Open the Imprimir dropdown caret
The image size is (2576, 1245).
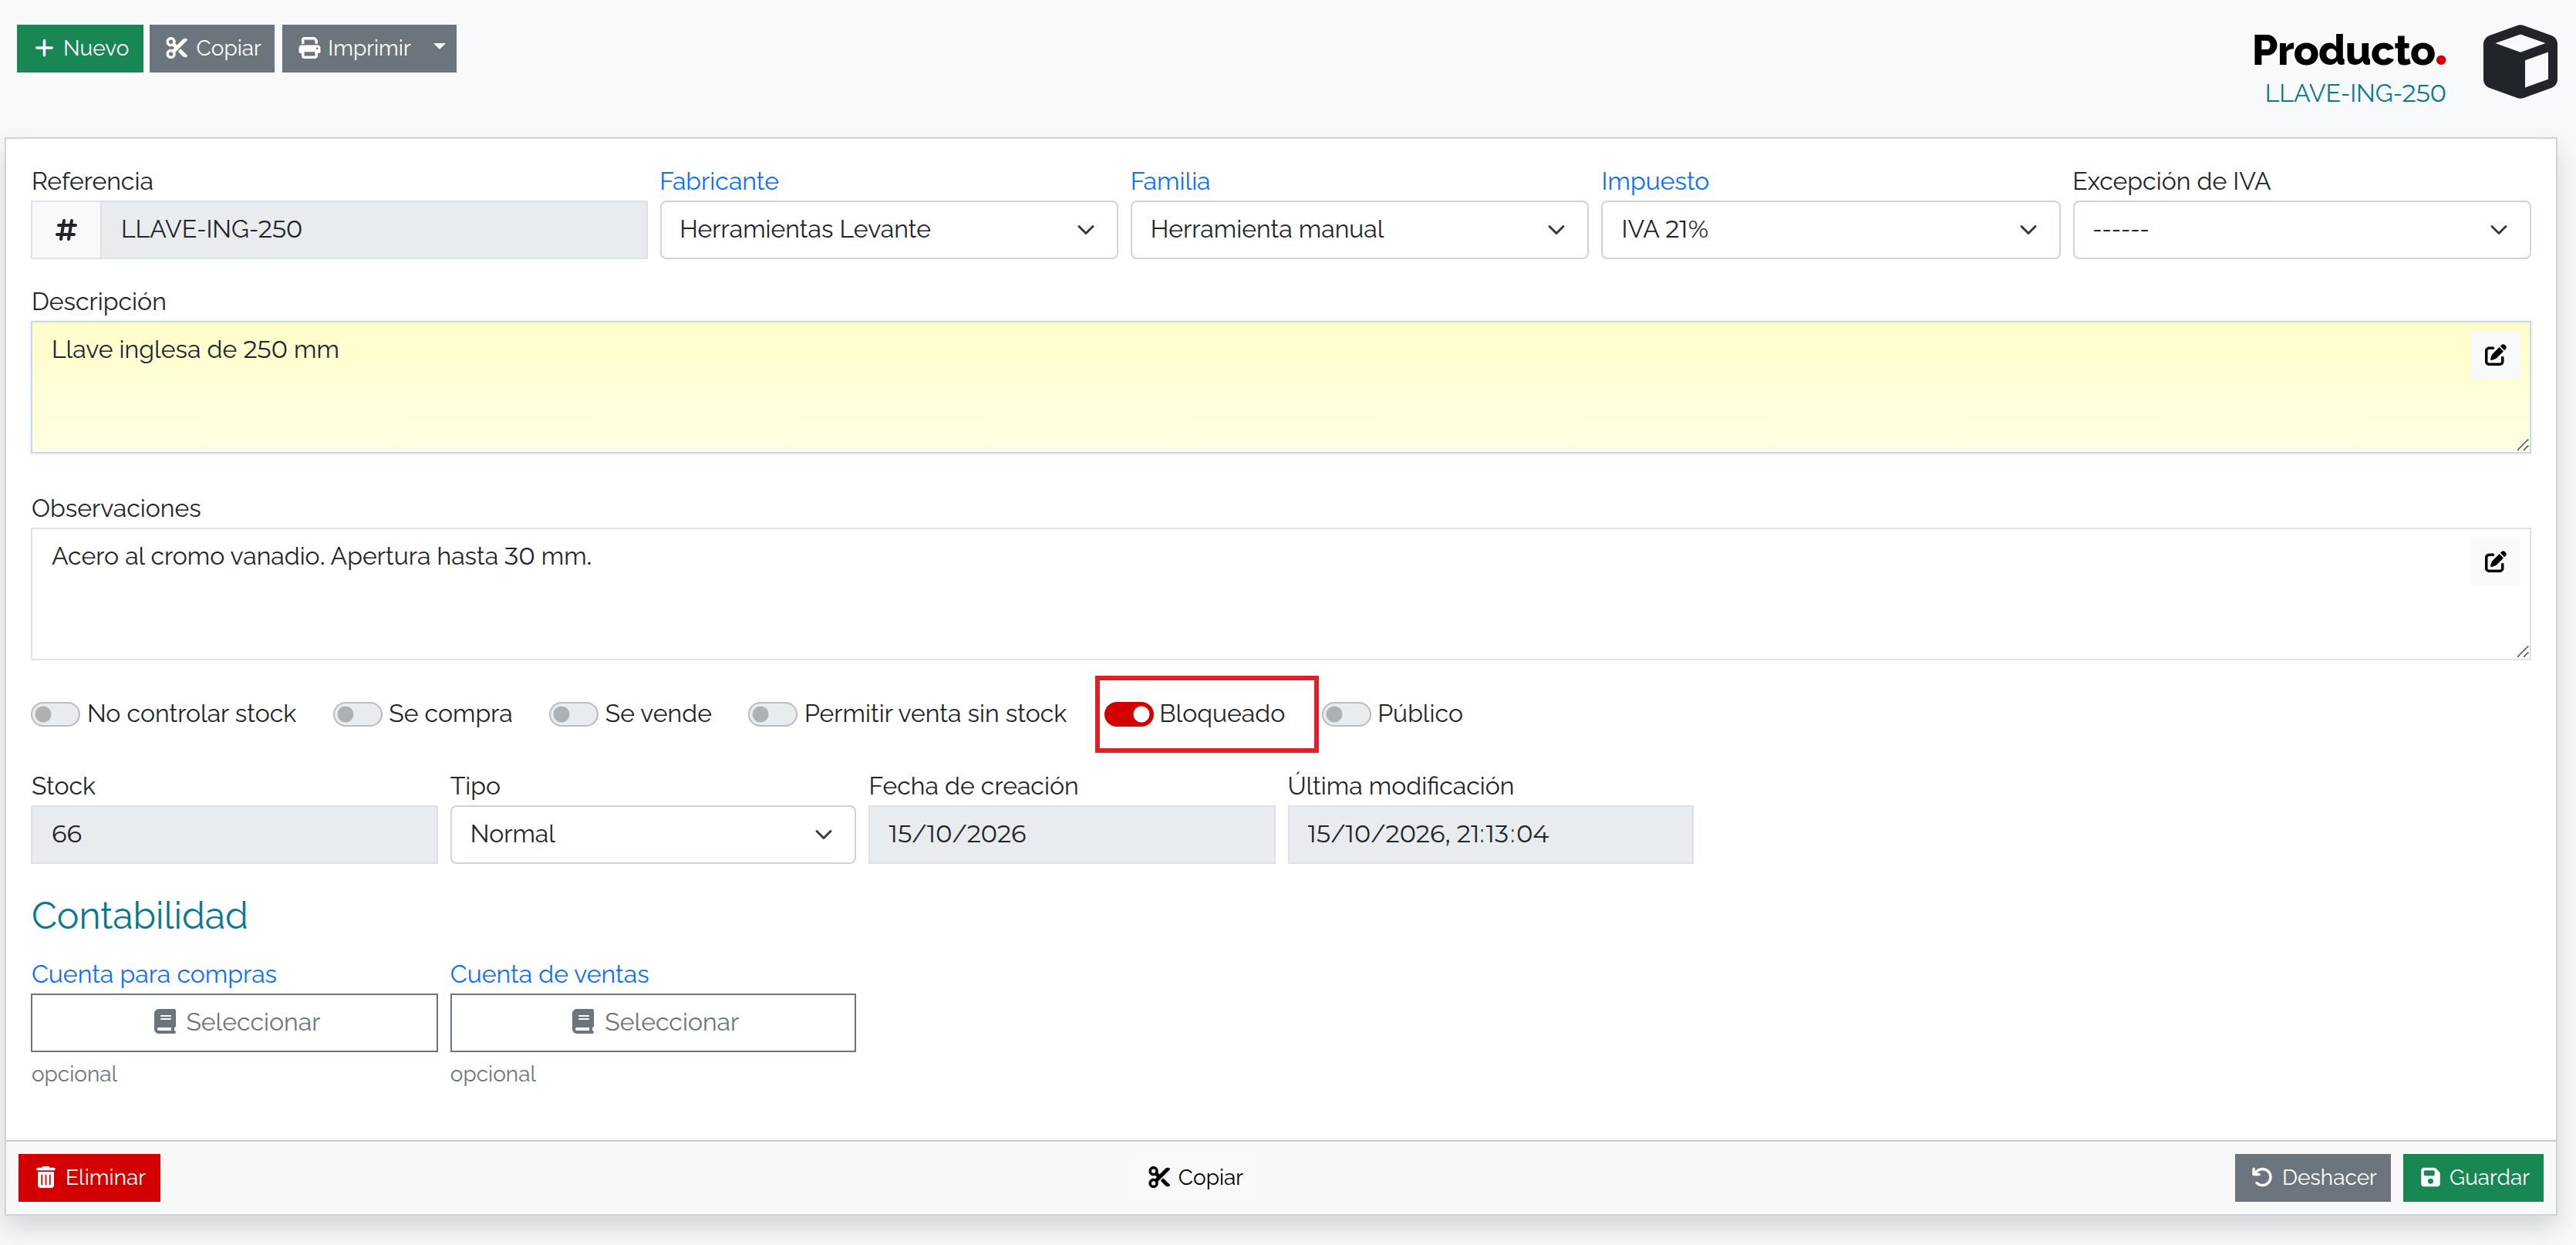[x=440, y=48]
